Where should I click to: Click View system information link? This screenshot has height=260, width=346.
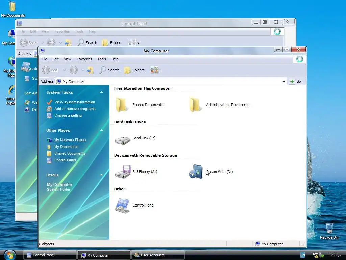click(75, 102)
